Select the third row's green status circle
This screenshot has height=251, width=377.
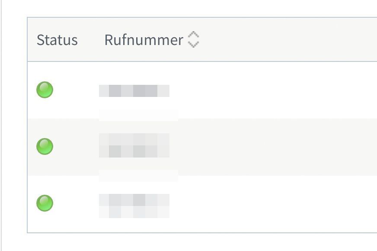click(45, 203)
